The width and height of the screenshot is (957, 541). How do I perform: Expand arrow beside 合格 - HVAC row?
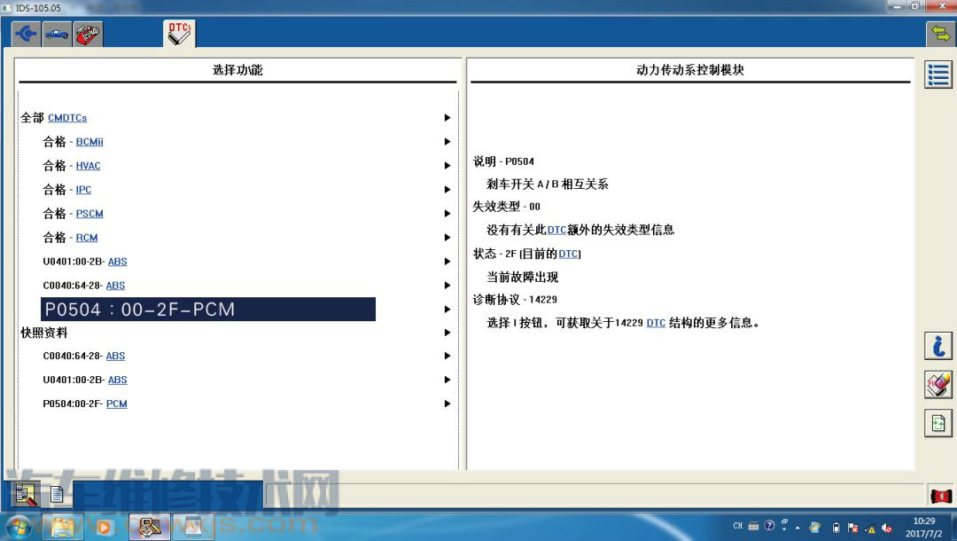(447, 166)
